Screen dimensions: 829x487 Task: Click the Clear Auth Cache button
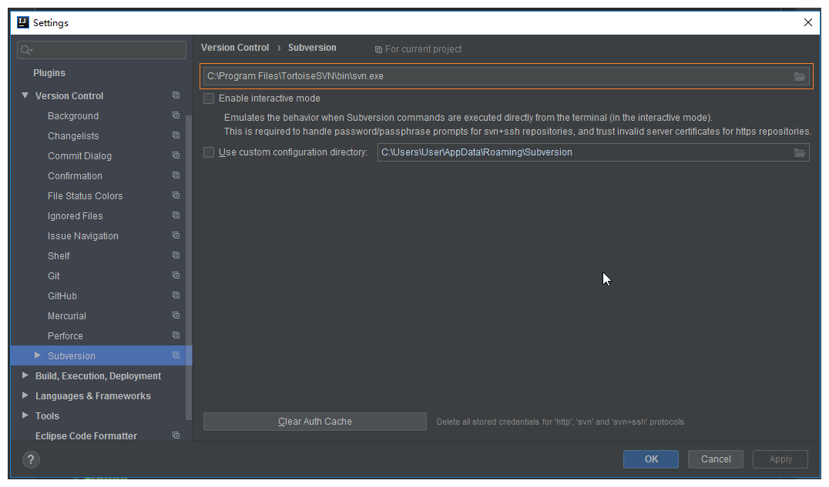[314, 422]
